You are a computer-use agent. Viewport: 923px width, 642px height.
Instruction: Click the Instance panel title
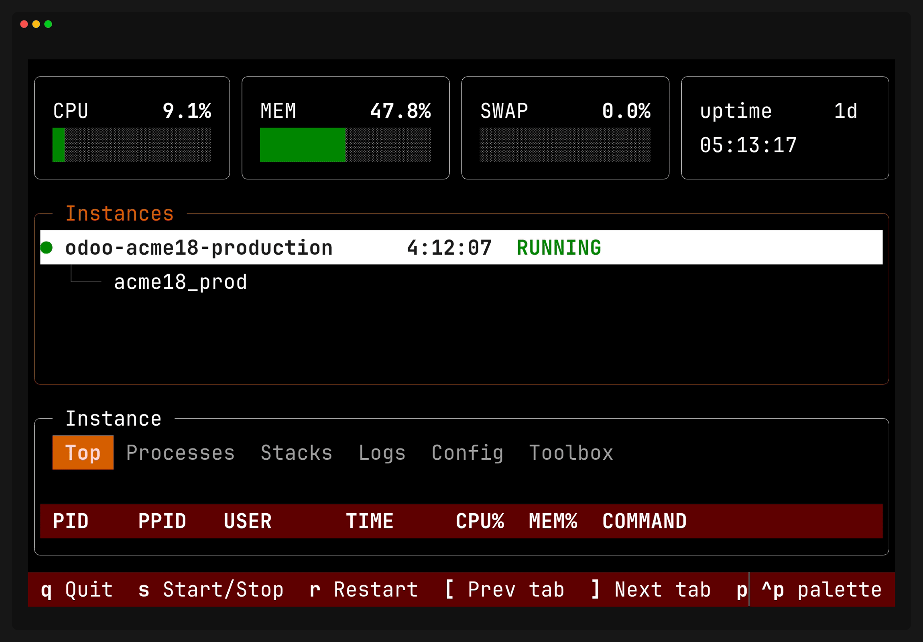tap(113, 419)
